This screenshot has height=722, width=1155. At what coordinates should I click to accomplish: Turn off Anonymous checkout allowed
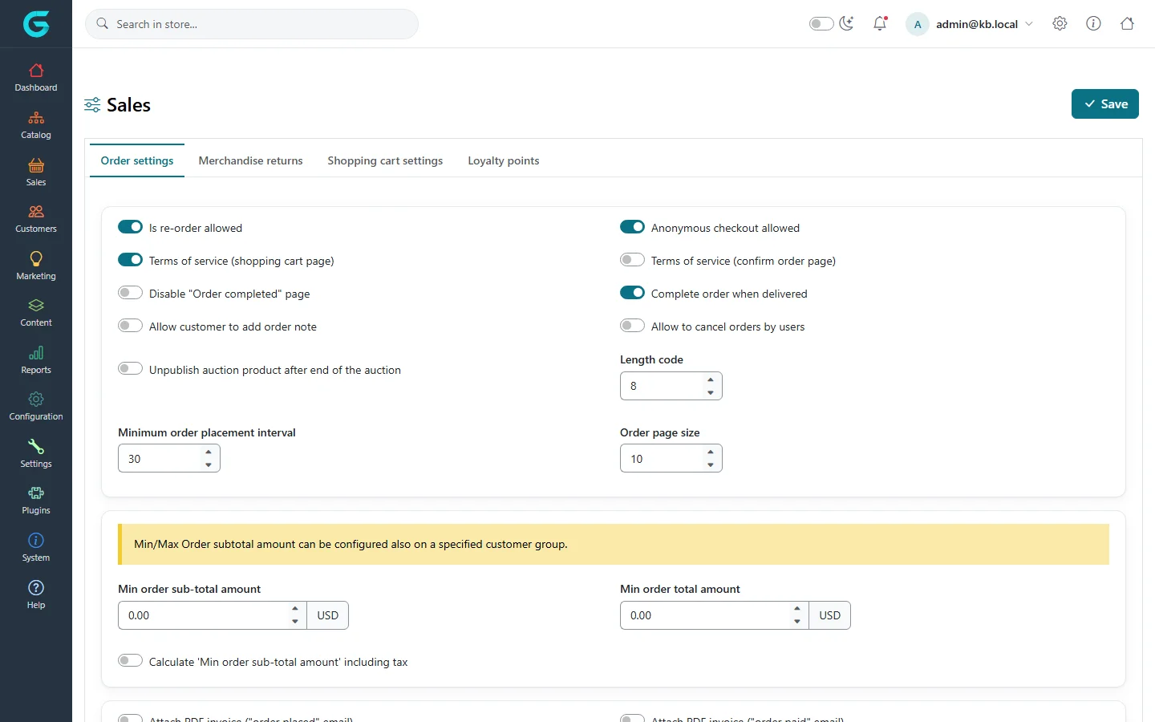pyautogui.click(x=632, y=227)
